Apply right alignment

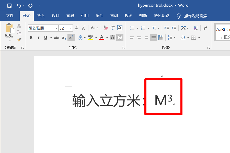point(146,37)
